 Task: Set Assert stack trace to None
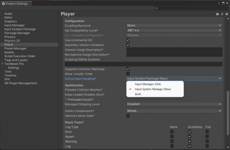(172, 136)
